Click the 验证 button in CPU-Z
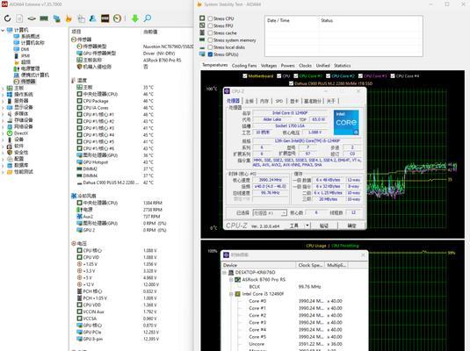470x351 pixels. 324,226
